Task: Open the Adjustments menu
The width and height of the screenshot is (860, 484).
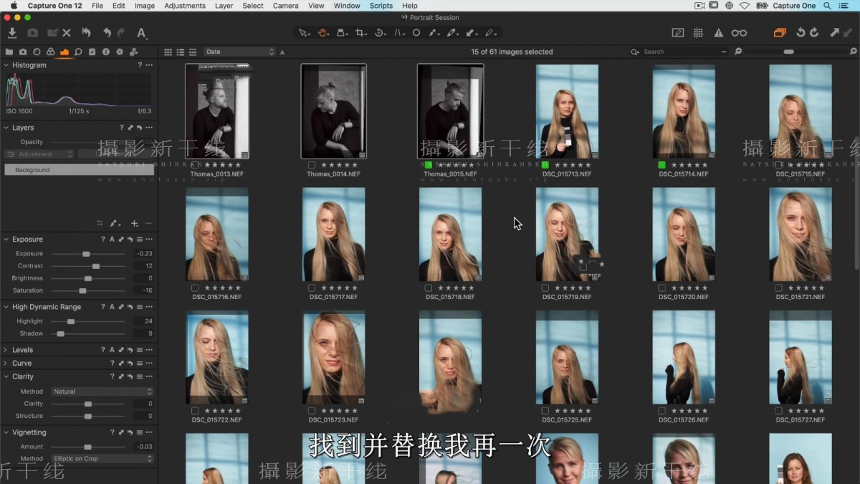Action: coord(185,6)
